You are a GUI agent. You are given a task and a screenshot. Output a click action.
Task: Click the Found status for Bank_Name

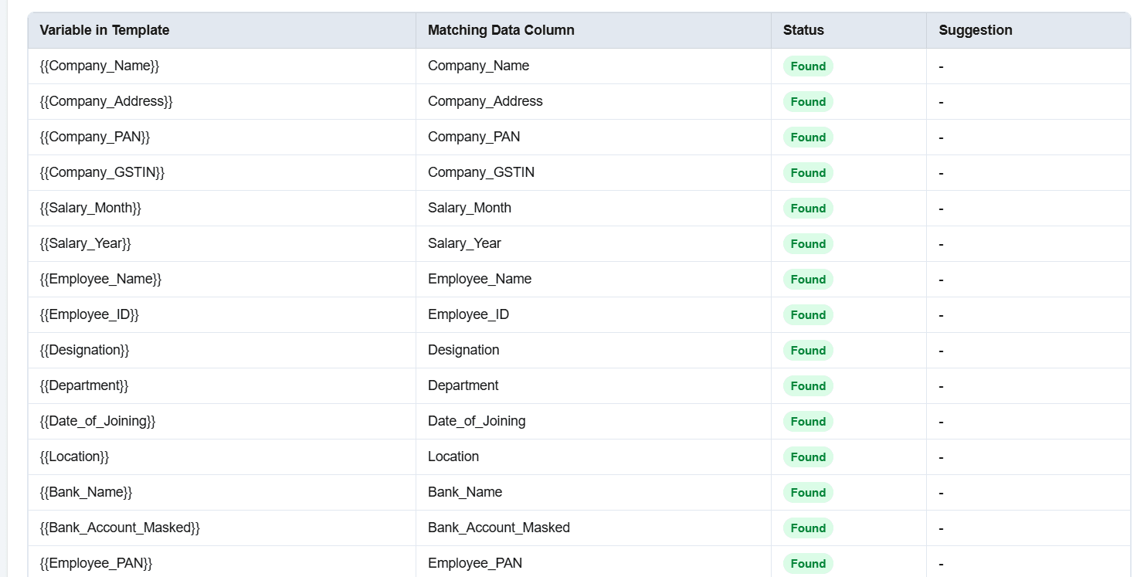point(808,493)
